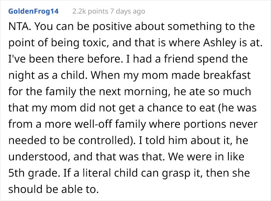Click the opening parenthesis before he was

coord(220,107)
